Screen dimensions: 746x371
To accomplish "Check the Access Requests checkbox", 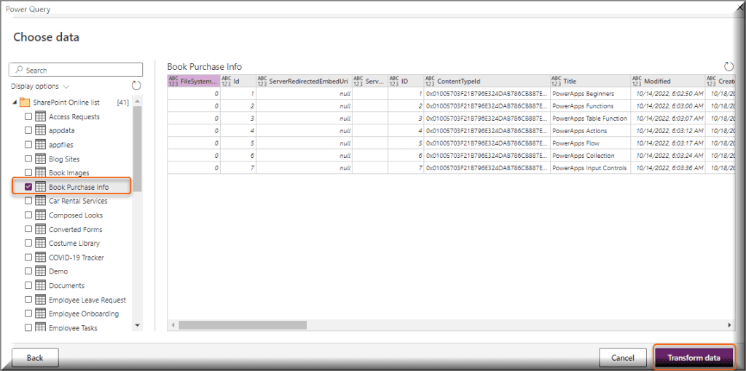I will tap(28, 116).
